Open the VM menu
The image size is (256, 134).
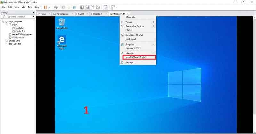(x=23, y=7)
